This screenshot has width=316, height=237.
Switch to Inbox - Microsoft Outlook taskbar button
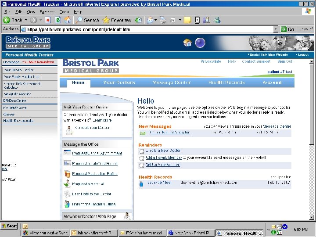coord(94,233)
